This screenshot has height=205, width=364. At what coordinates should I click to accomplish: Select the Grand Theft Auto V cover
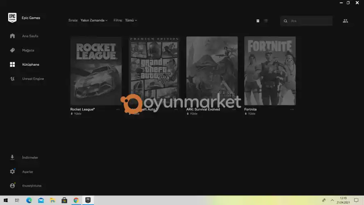154,70
